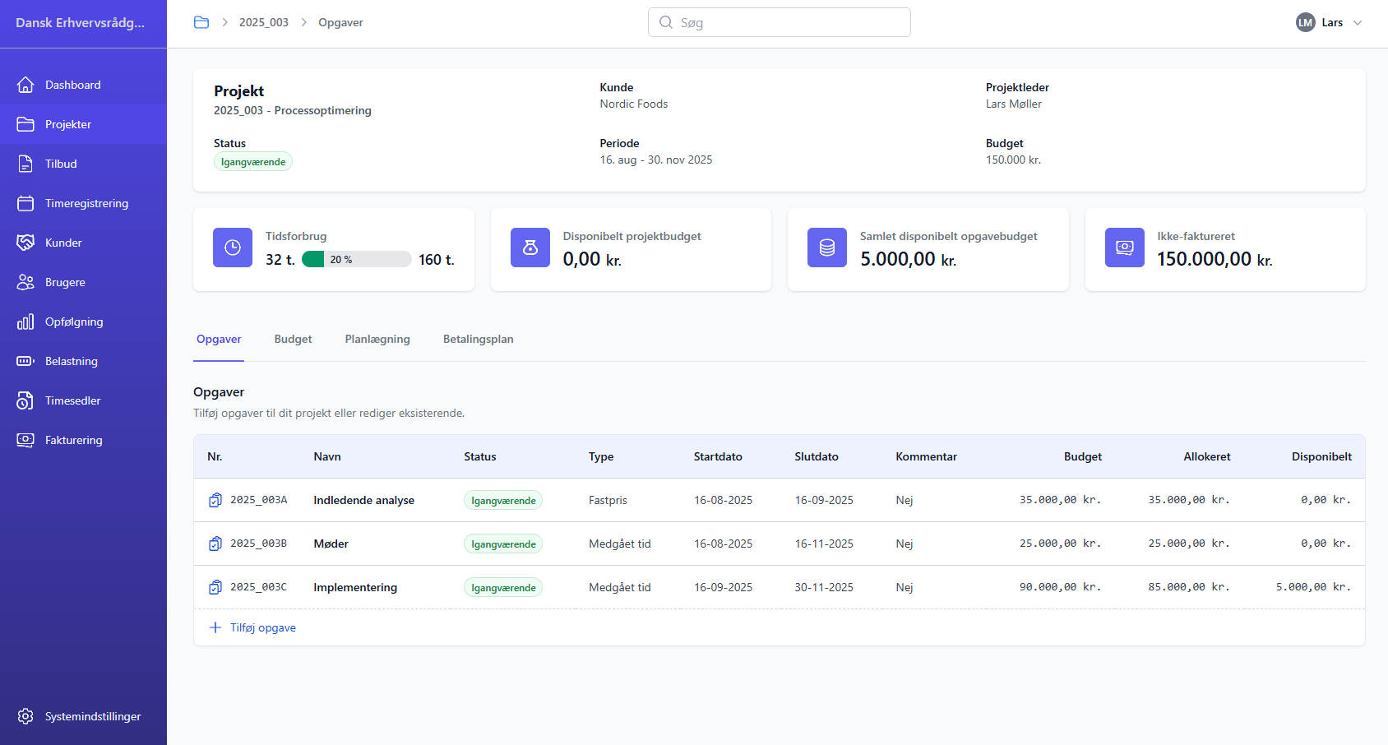The width and height of the screenshot is (1388, 745).
Task: Click the Kunder handshake icon
Action: [25, 243]
